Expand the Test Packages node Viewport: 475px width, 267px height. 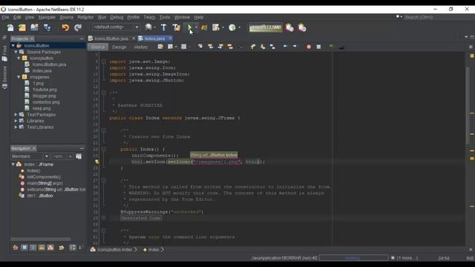16,115
